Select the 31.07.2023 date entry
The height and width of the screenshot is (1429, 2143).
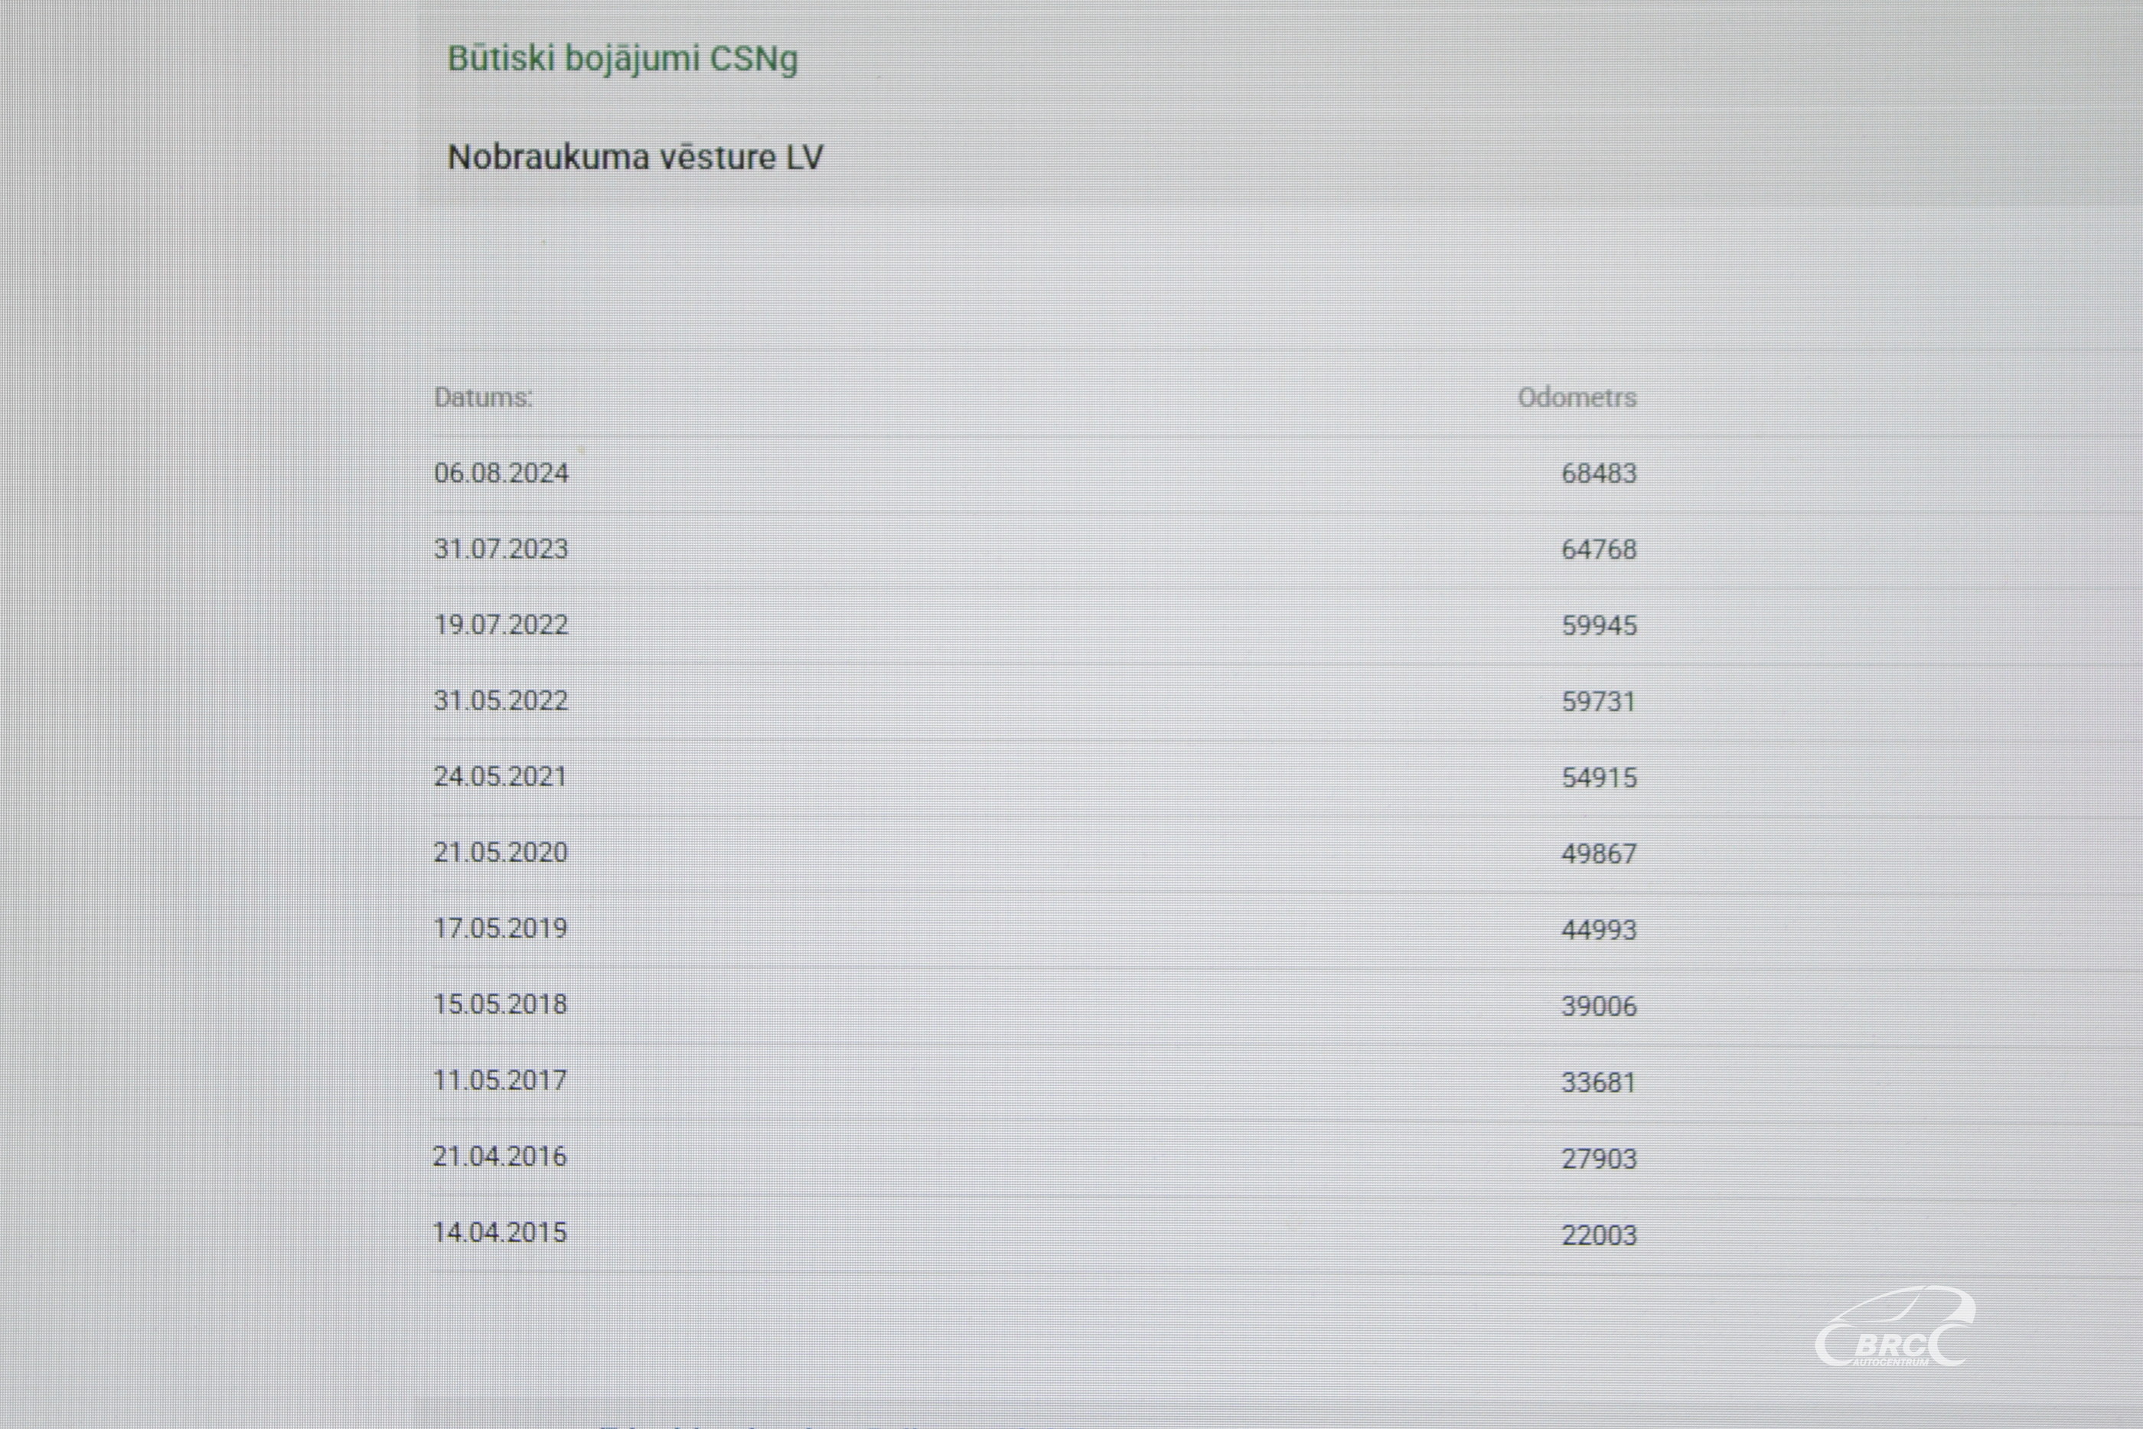[x=501, y=549]
